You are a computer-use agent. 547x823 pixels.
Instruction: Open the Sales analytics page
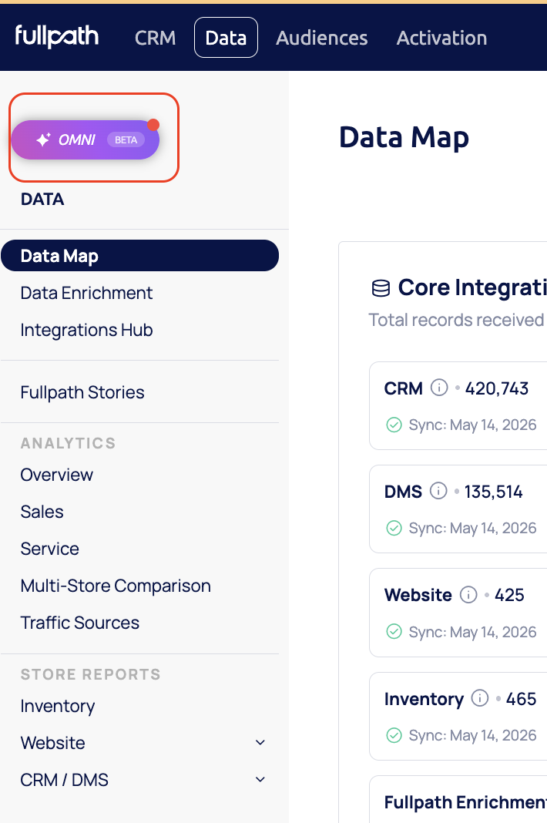42,512
